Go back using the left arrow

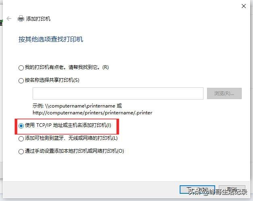(9, 19)
